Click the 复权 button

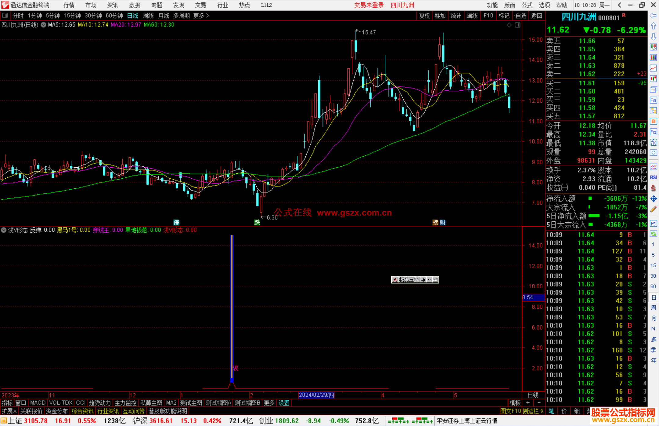[x=424, y=16]
